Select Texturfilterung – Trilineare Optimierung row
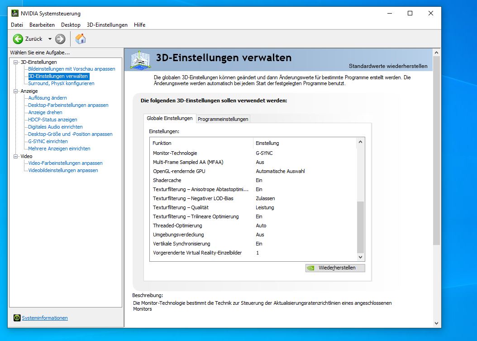The width and height of the screenshot is (477, 341). 253,216
